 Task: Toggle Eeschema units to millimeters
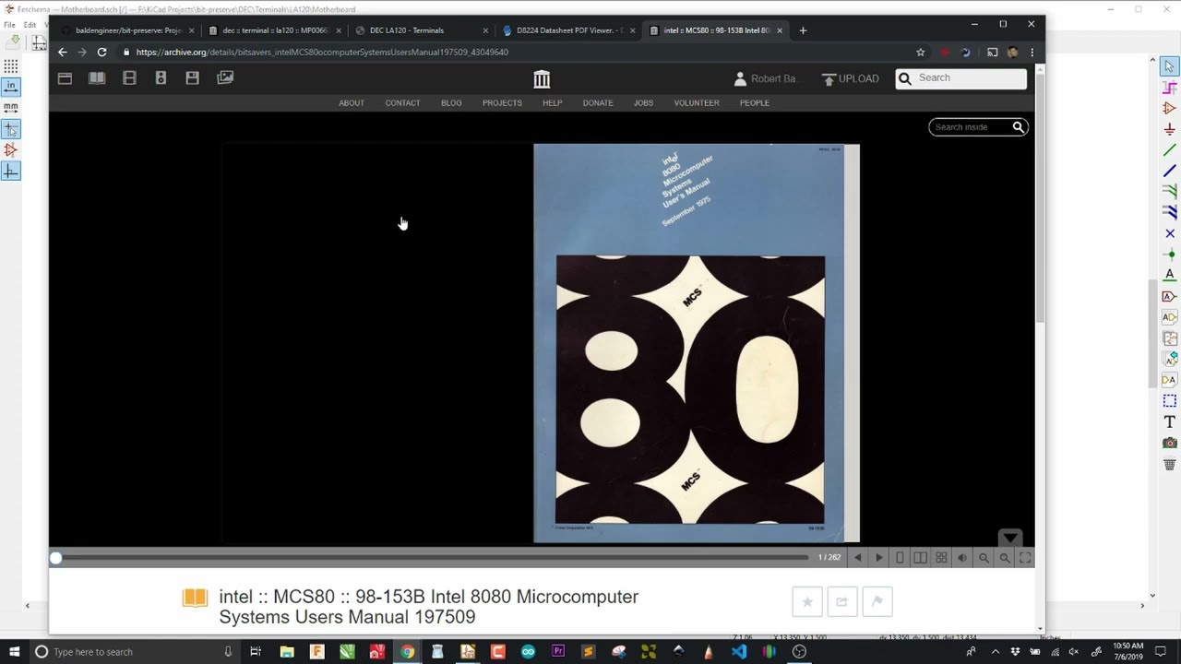tap(11, 107)
